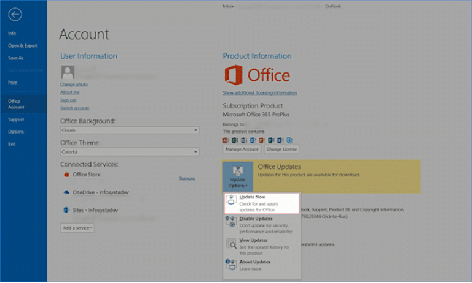Click the Word app icon
Image resolution: width=472 pixels, height=283 pixels.
[280, 140]
